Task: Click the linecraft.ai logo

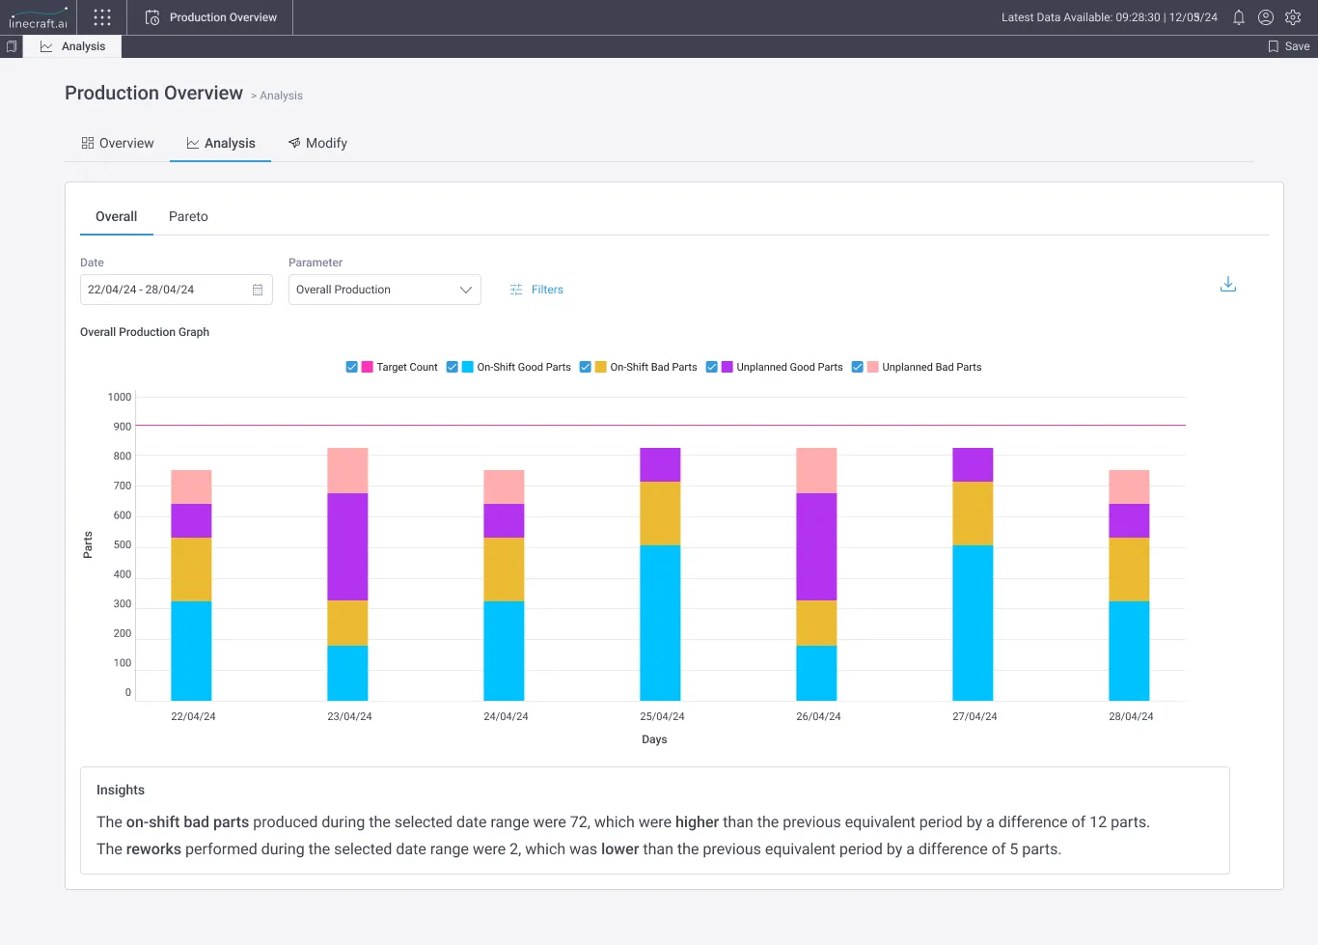Action: [39, 17]
